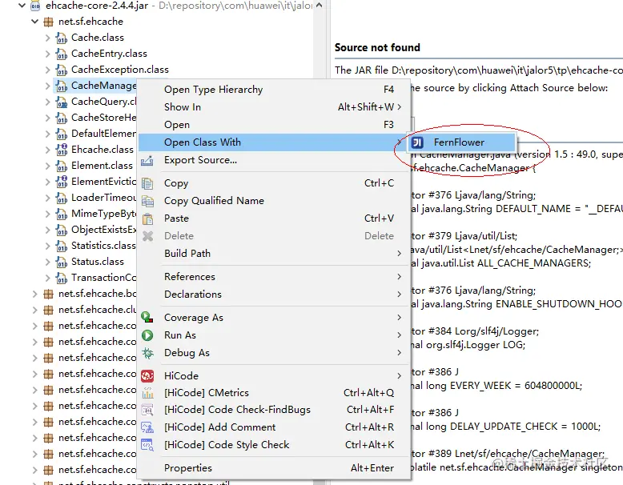Click the Copy icon in context menu

(x=147, y=183)
